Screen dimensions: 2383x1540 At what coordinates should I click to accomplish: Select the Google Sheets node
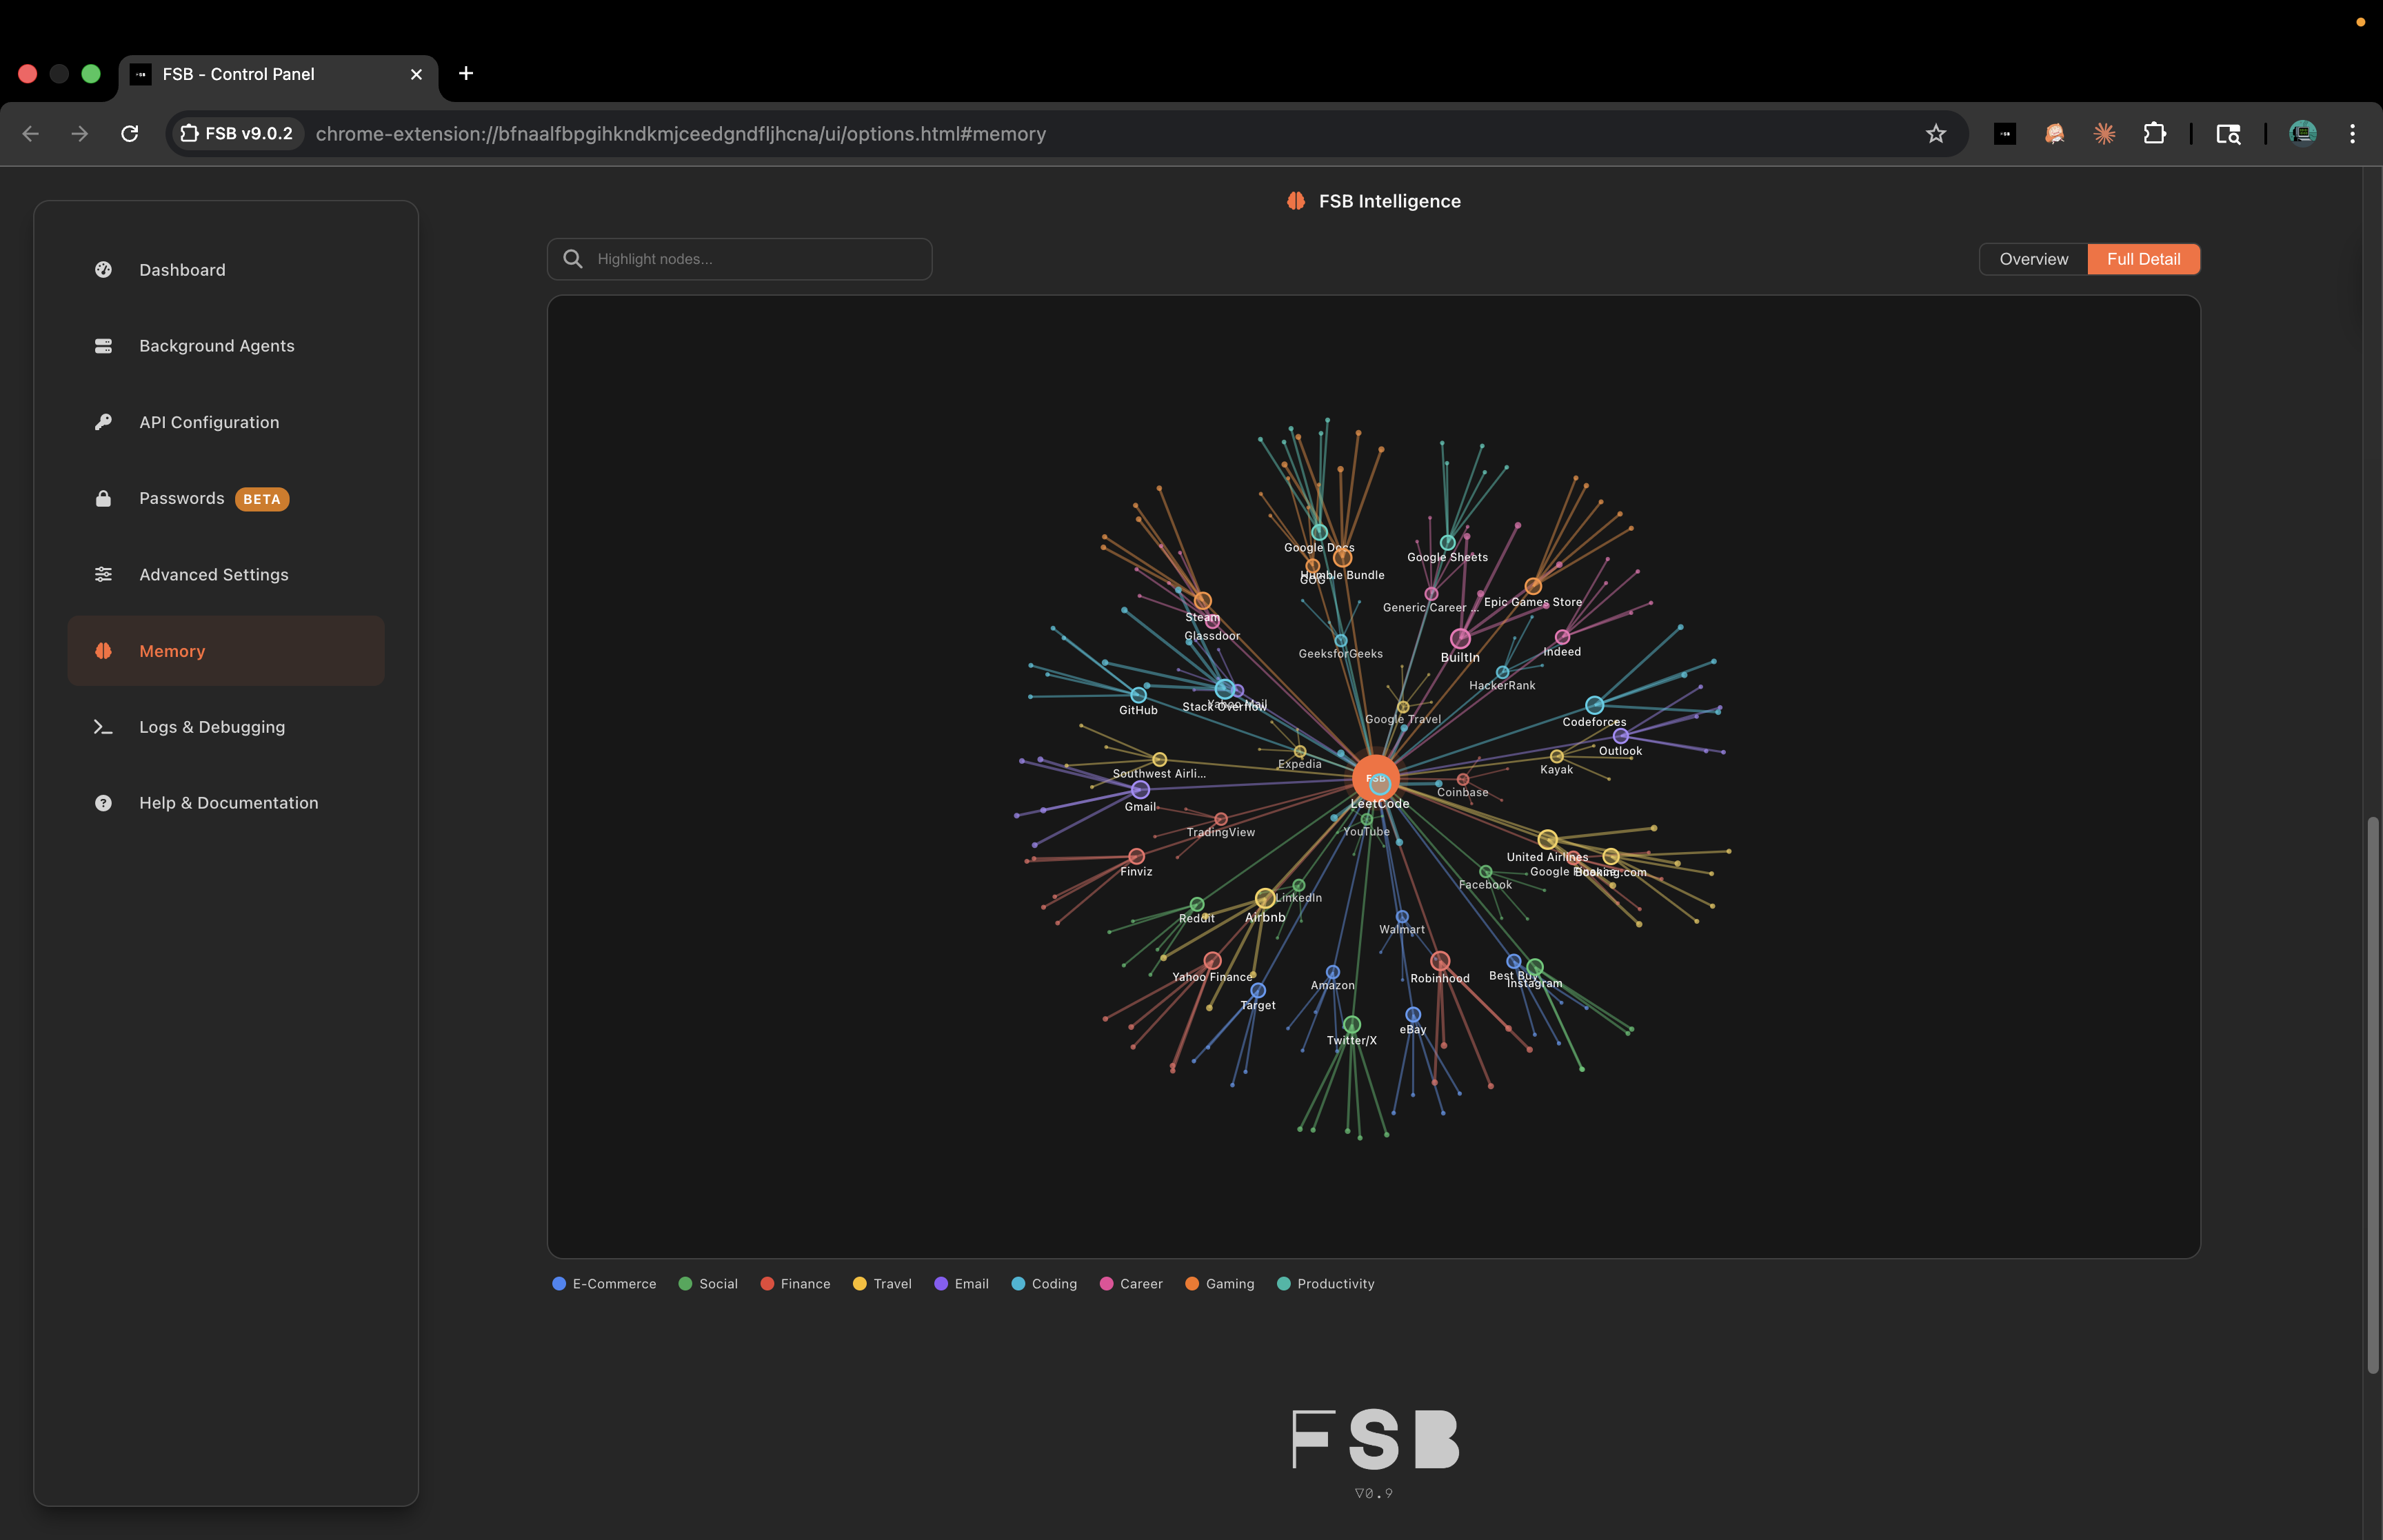(x=1447, y=543)
